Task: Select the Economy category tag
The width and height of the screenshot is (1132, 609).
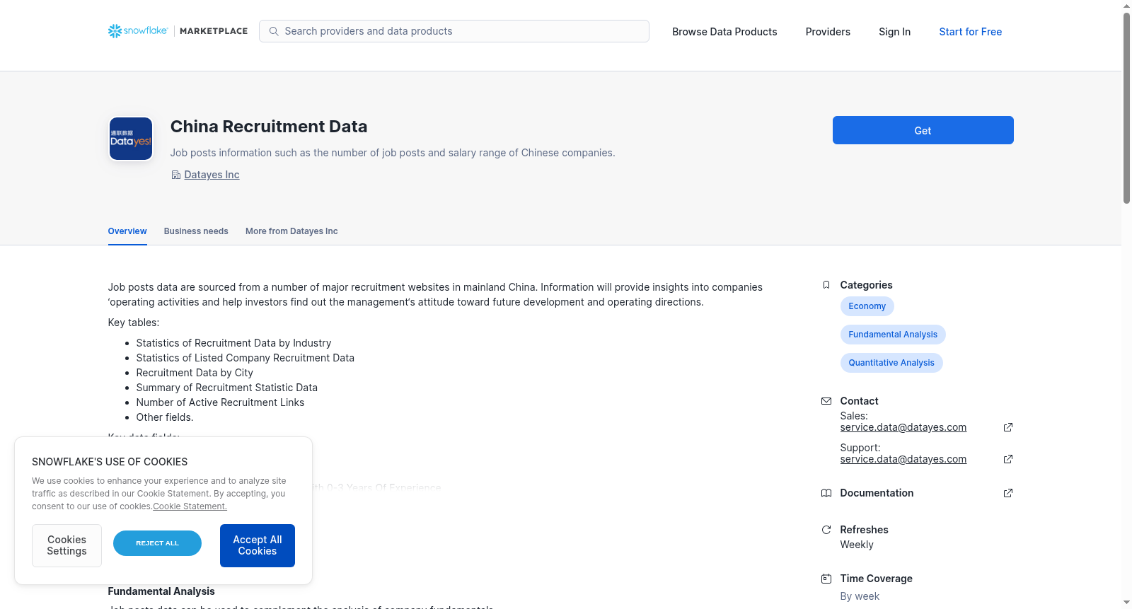Action: pyautogui.click(x=867, y=306)
